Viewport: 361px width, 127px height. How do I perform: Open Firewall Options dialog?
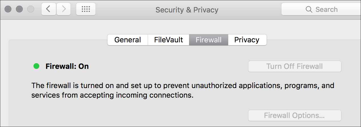[x=294, y=116]
